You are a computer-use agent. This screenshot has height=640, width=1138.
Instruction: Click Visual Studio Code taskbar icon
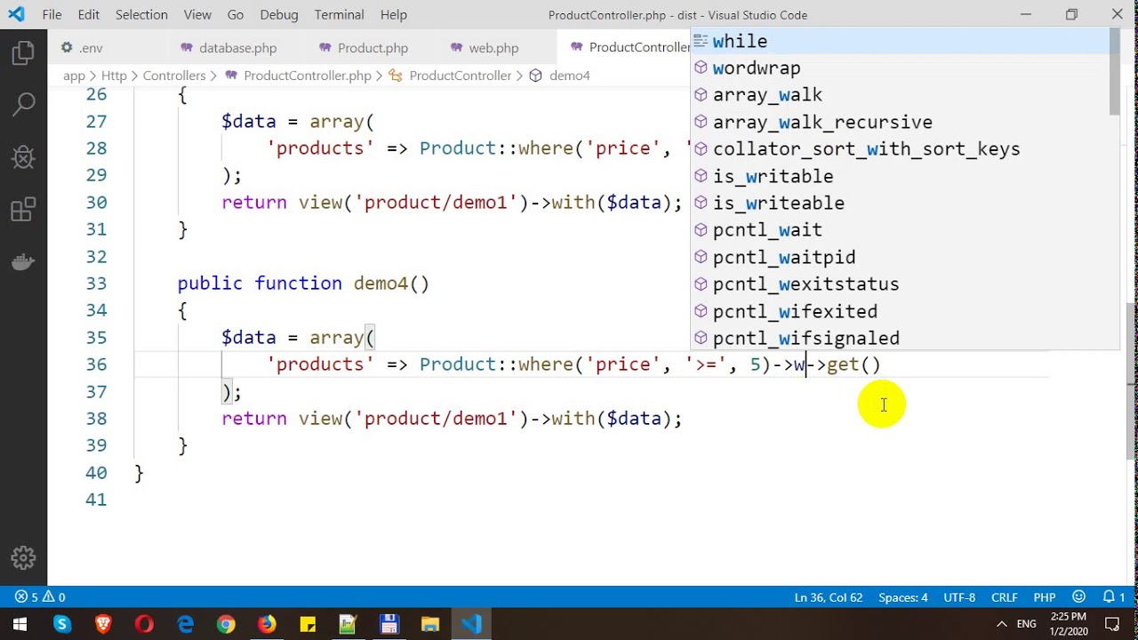(x=471, y=624)
